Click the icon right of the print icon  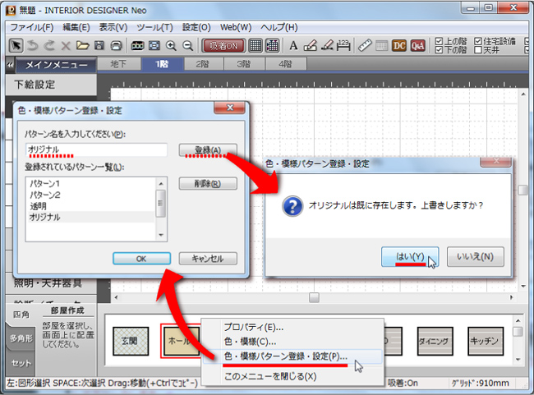pyautogui.click(x=137, y=45)
